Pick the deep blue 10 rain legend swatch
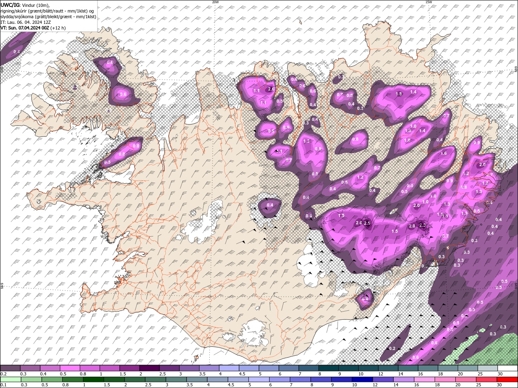 point(362,380)
